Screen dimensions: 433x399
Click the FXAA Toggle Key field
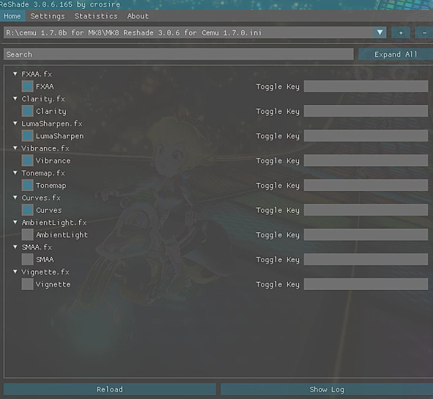(x=366, y=86)
